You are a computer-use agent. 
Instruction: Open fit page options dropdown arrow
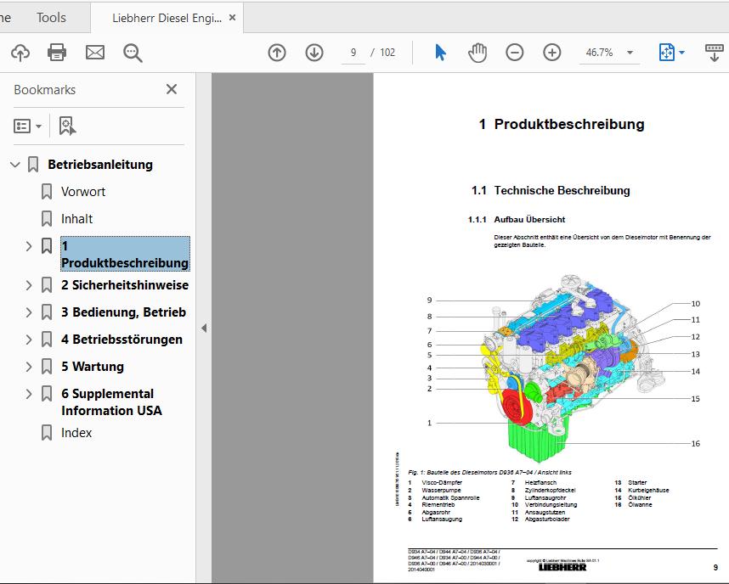click(x=681, y=53)
